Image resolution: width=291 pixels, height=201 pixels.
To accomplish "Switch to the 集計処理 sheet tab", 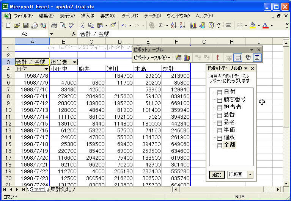I will (x=61, y=189).
